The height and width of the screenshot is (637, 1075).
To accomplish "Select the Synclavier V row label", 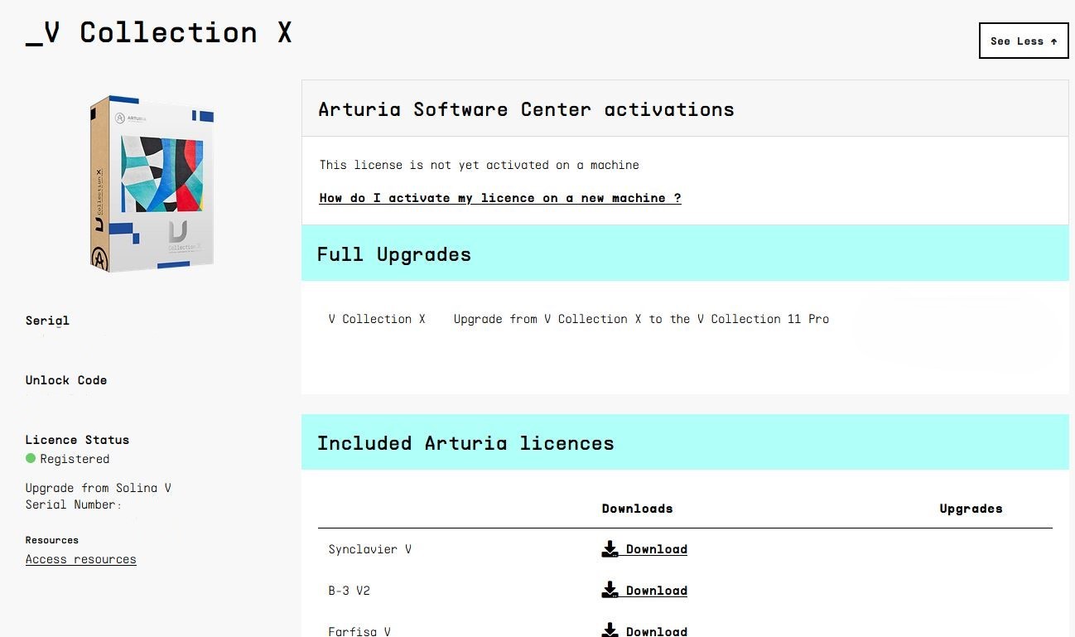I will pyautogui.click(x=369, y=549).
